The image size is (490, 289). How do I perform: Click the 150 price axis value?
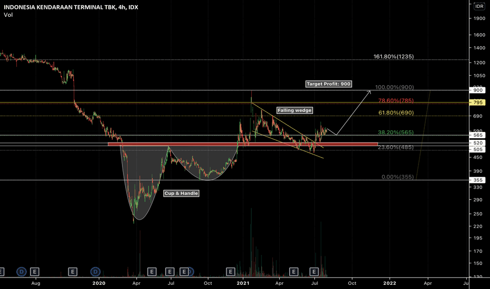(x=478, y=263)
